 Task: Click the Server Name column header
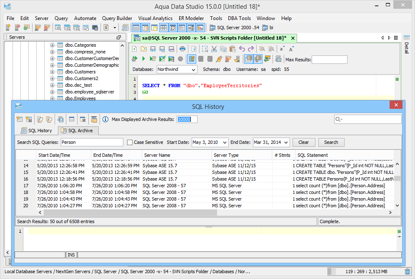177,155
